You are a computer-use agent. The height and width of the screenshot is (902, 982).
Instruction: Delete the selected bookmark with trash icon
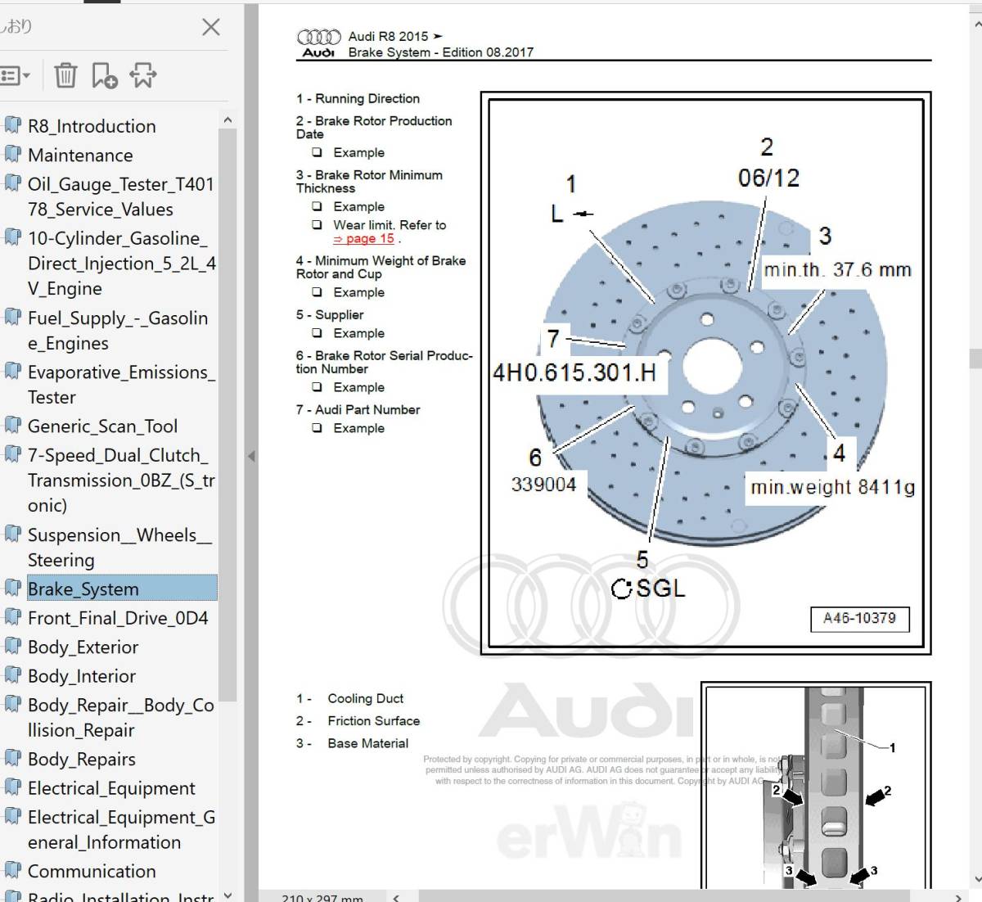tap(65, 75)
